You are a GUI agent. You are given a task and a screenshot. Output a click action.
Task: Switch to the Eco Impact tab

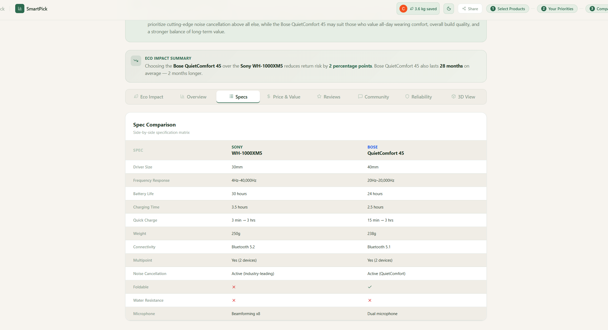[x=149, y=97]
